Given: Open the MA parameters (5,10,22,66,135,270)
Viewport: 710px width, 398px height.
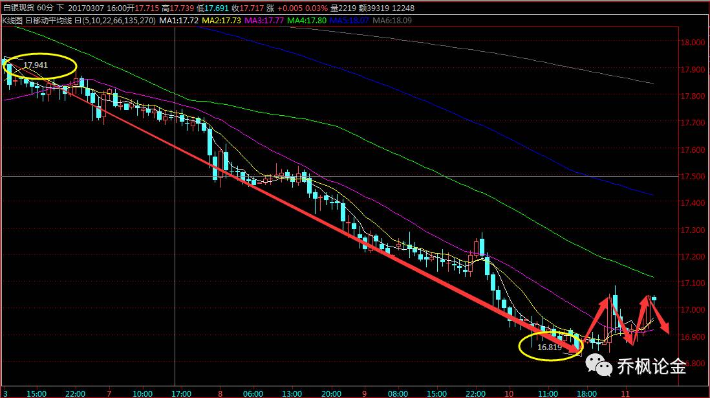Looking at the screenshot, I should [115, 21].
